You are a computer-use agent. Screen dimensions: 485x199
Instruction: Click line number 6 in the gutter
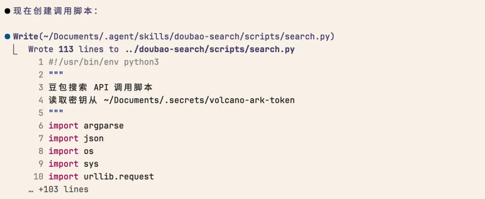pos(41,126)
